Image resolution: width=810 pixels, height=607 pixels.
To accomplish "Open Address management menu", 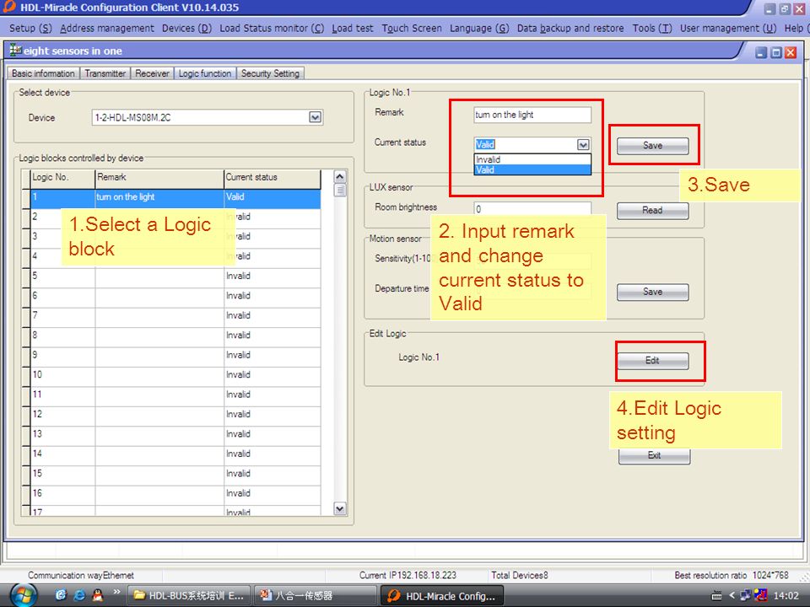I will [107, 29].
